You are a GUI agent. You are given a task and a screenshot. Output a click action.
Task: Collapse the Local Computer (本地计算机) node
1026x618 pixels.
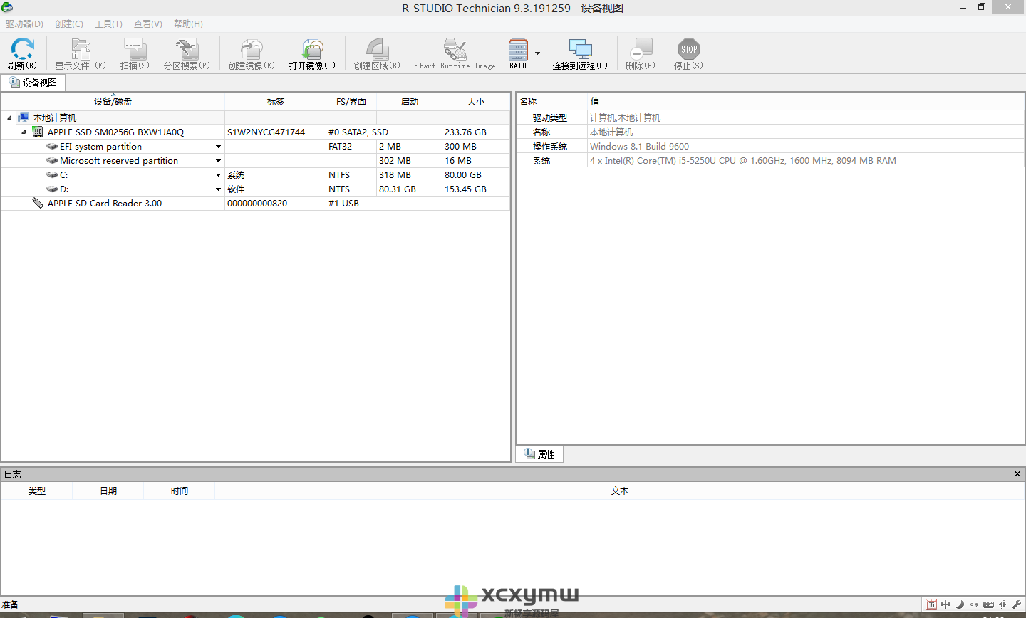(9, 117)
